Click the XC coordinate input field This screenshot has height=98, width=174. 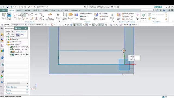(x=136, y=57)
